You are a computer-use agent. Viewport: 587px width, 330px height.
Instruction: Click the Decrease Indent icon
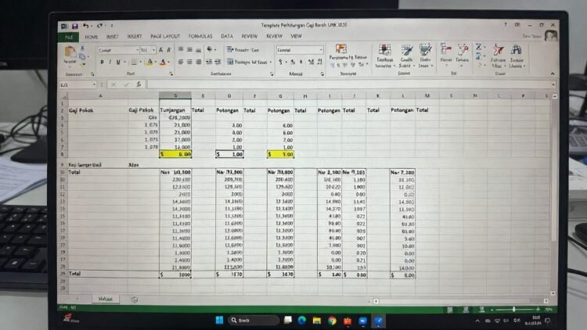pyautogui.click(x=209, y=62)
